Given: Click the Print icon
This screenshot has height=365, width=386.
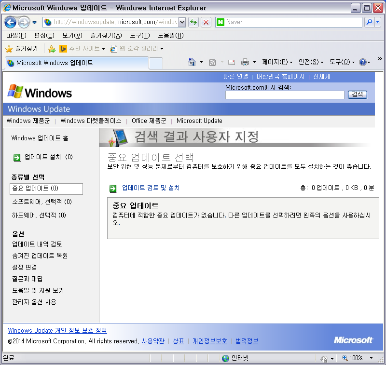Looking at the screenshot, I should (x=245, y=62).
